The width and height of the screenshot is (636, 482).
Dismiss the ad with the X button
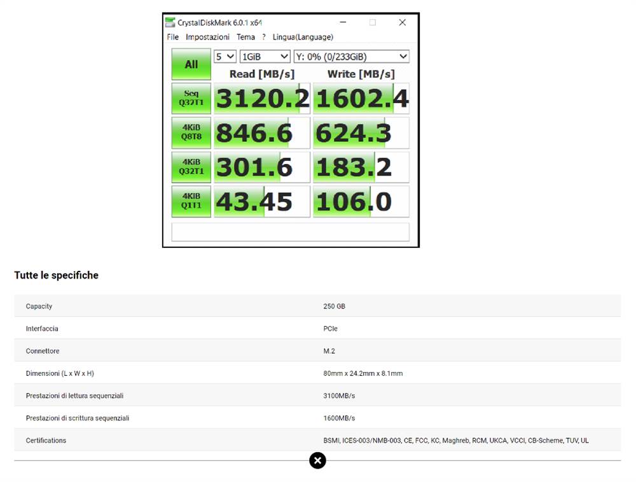317,460
